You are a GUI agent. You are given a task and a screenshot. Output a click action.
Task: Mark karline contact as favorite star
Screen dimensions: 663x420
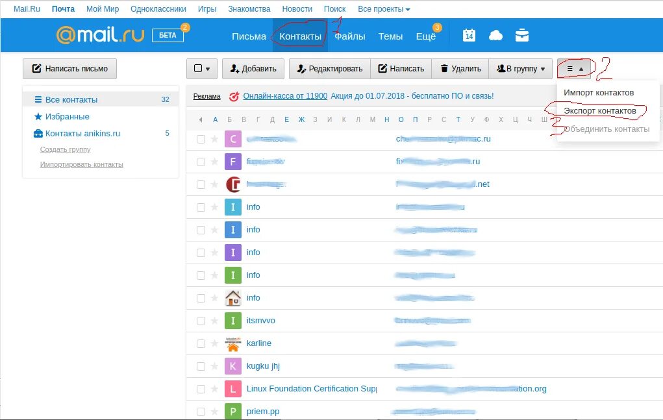click(x=214, y=343)
